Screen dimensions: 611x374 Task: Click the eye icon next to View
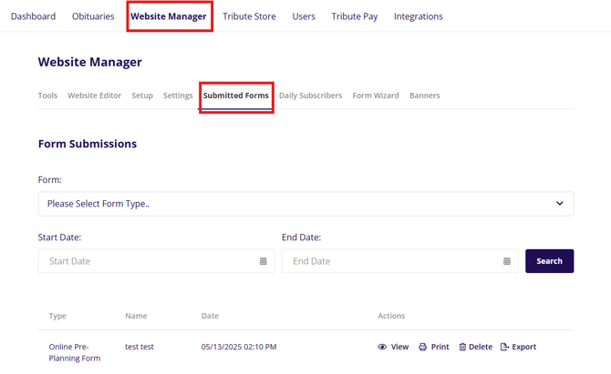(382, 347)
